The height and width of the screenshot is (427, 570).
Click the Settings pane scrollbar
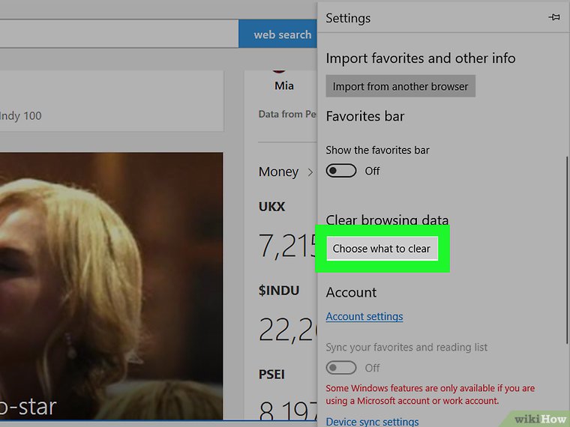(567, 249)
